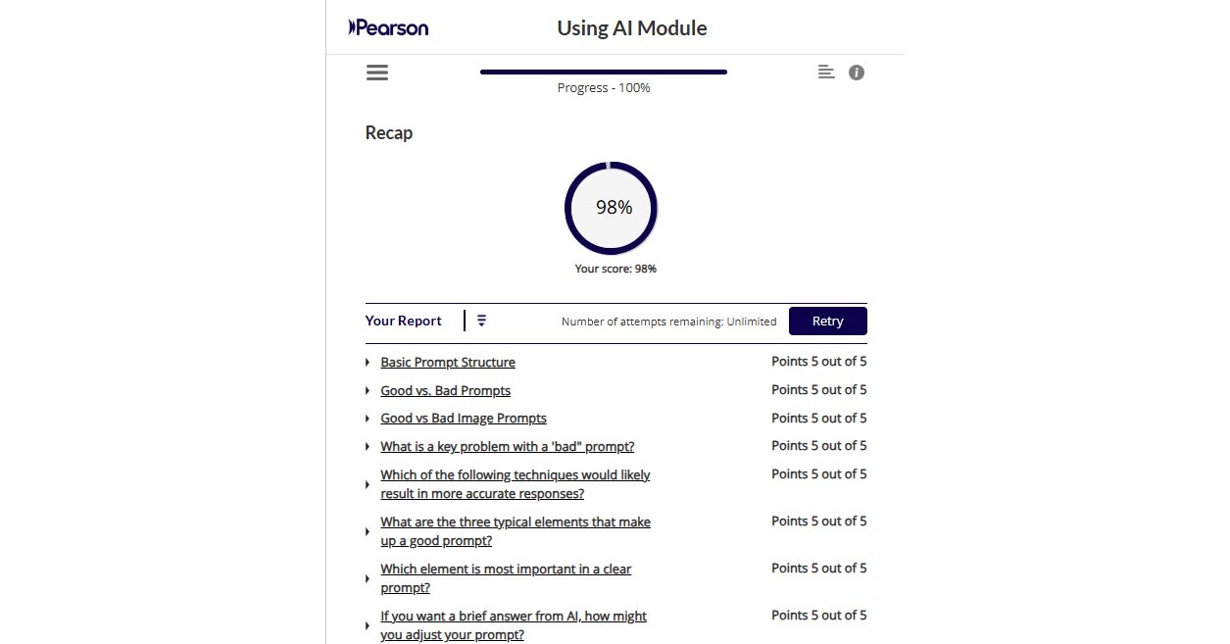Click the Progress 100% bar
Screen dimensions: 1230x644
pyautogui.click(x=603, y=72)
